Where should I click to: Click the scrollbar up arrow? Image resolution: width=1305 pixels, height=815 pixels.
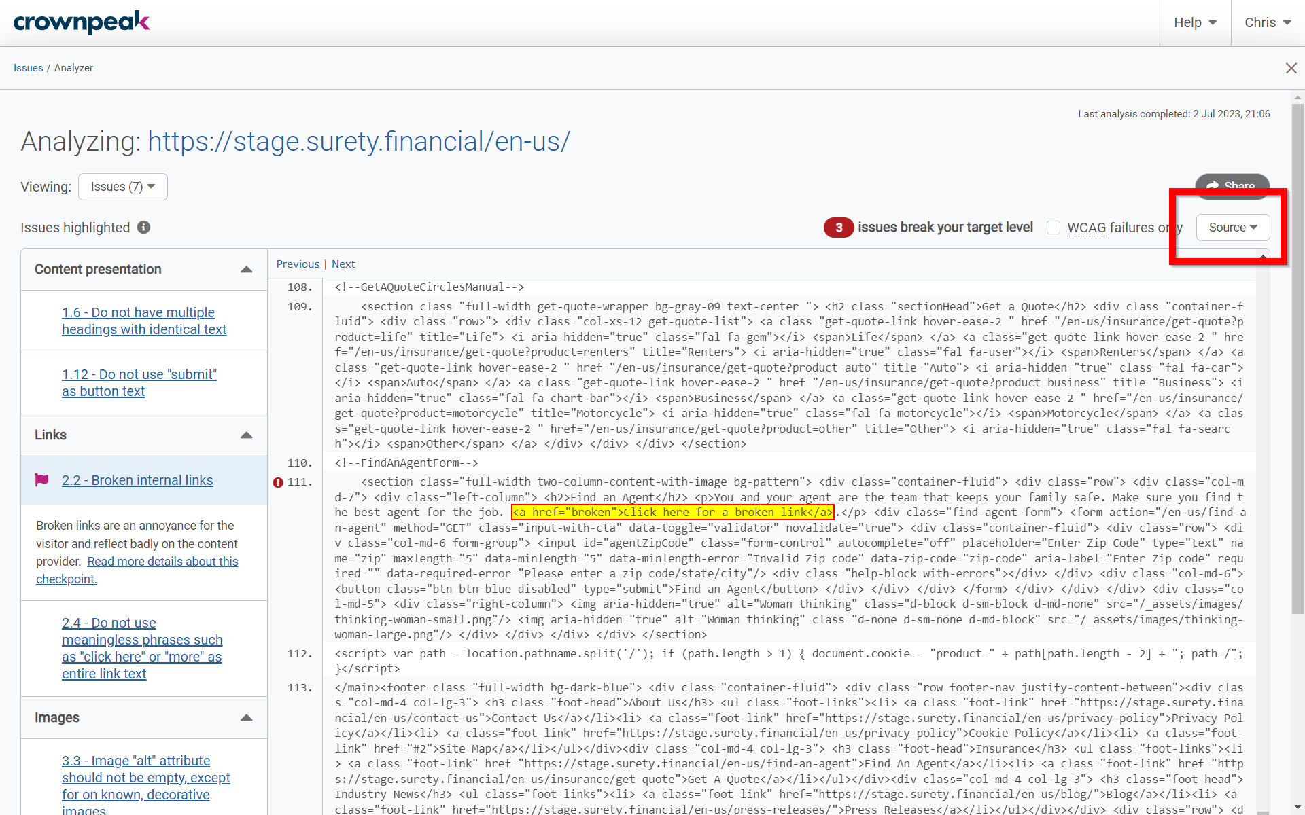(1298, 97)
